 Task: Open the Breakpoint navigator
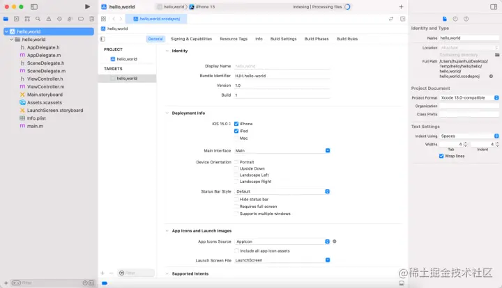coord(81,19)
